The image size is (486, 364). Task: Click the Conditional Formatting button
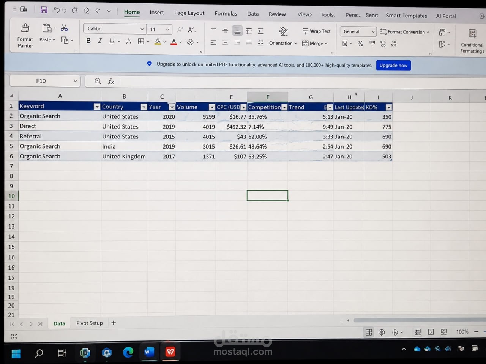[x=472, y=41]
